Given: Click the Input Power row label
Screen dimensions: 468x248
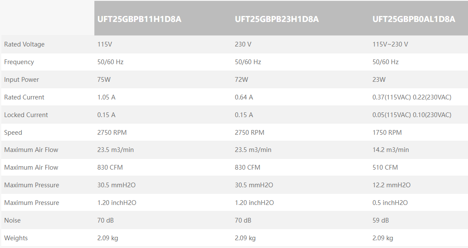Looking at the screenshot, I should [22, 80].
